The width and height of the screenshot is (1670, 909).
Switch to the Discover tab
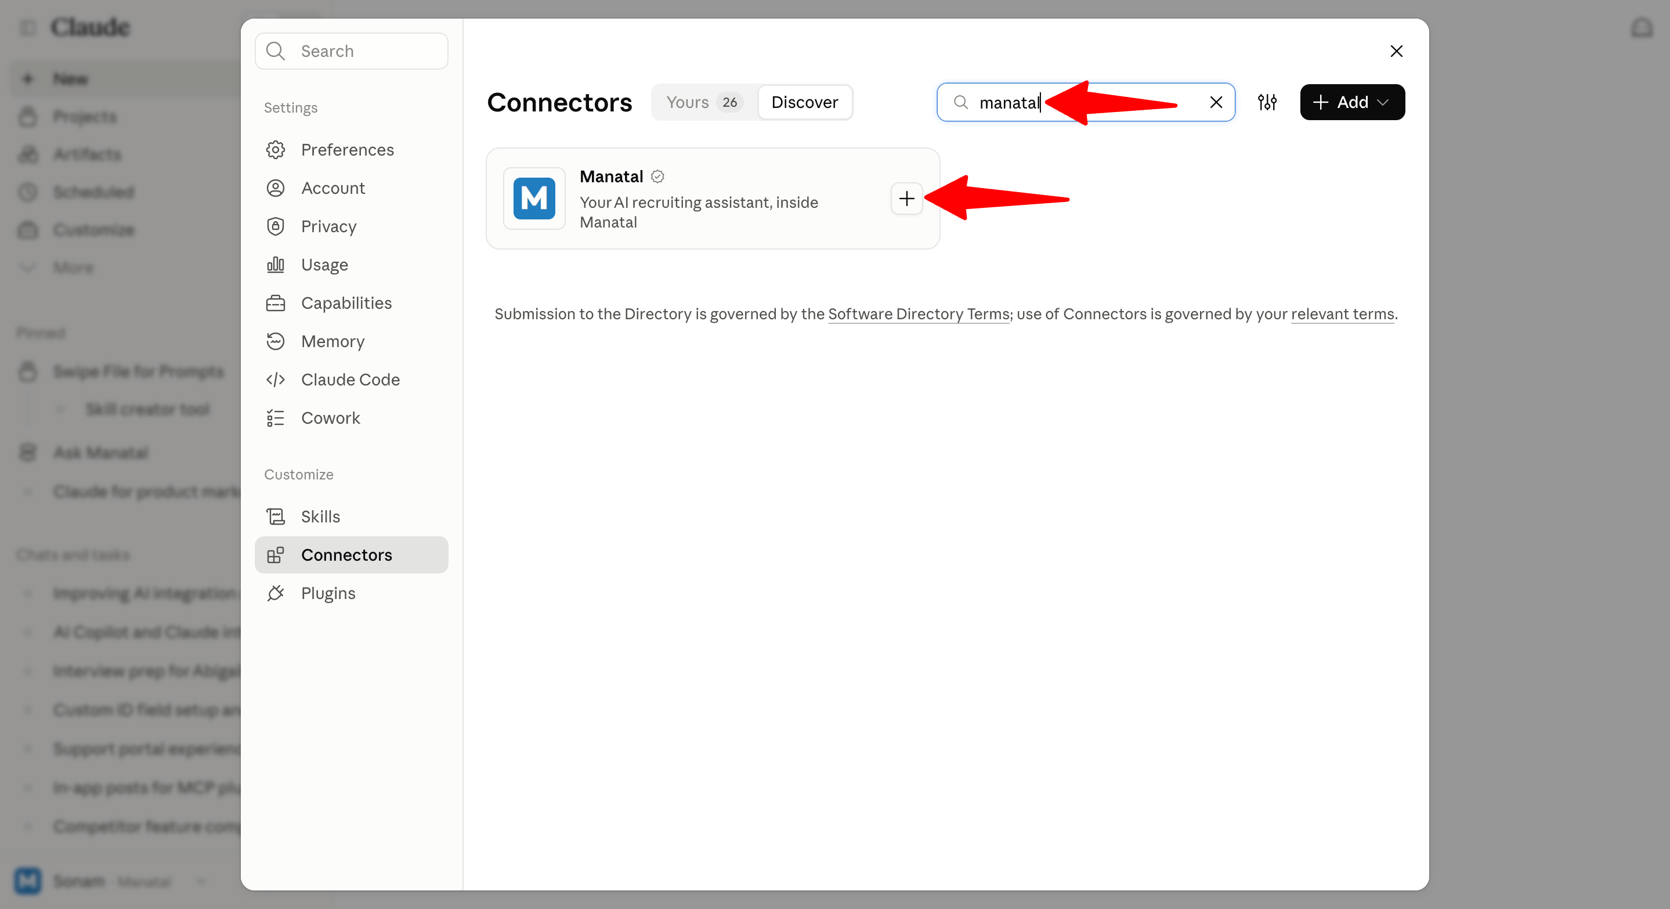coord(804,102)
